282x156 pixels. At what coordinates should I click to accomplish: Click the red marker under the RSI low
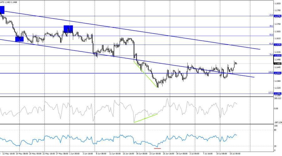click(x=157, y=149)
